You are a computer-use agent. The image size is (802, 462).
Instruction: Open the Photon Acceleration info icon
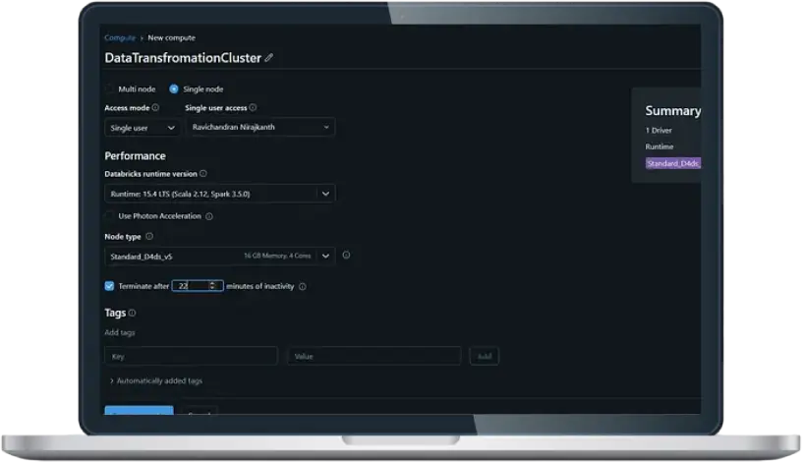(209, 216)
